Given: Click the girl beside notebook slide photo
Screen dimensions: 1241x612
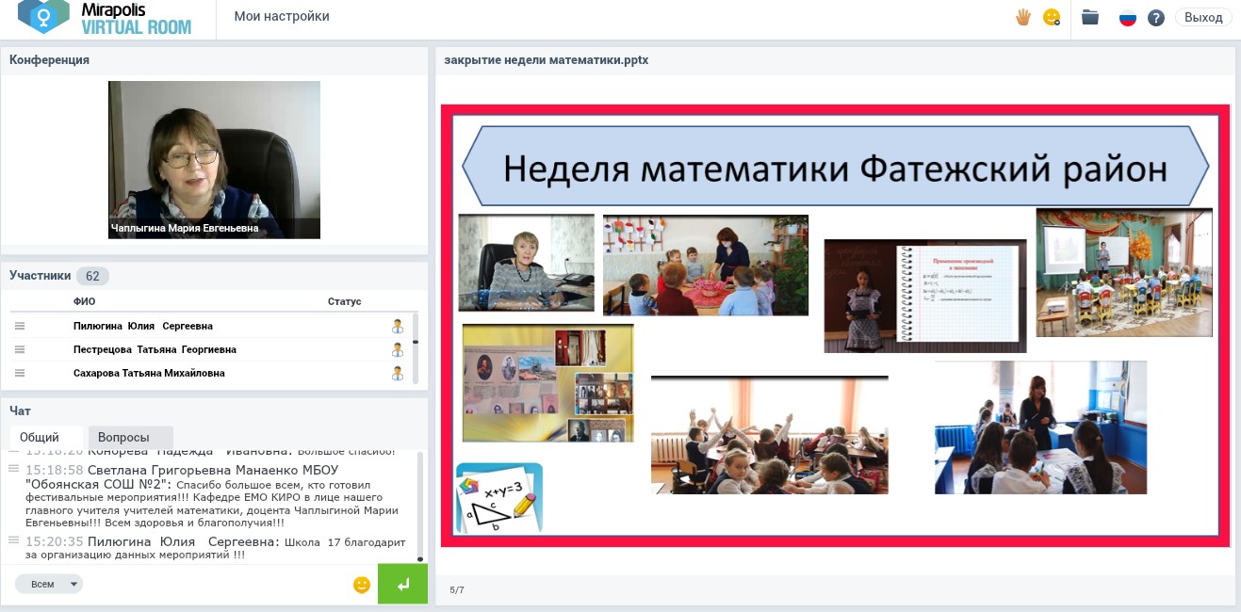Looking at the screenshot, I should (925, 296).
